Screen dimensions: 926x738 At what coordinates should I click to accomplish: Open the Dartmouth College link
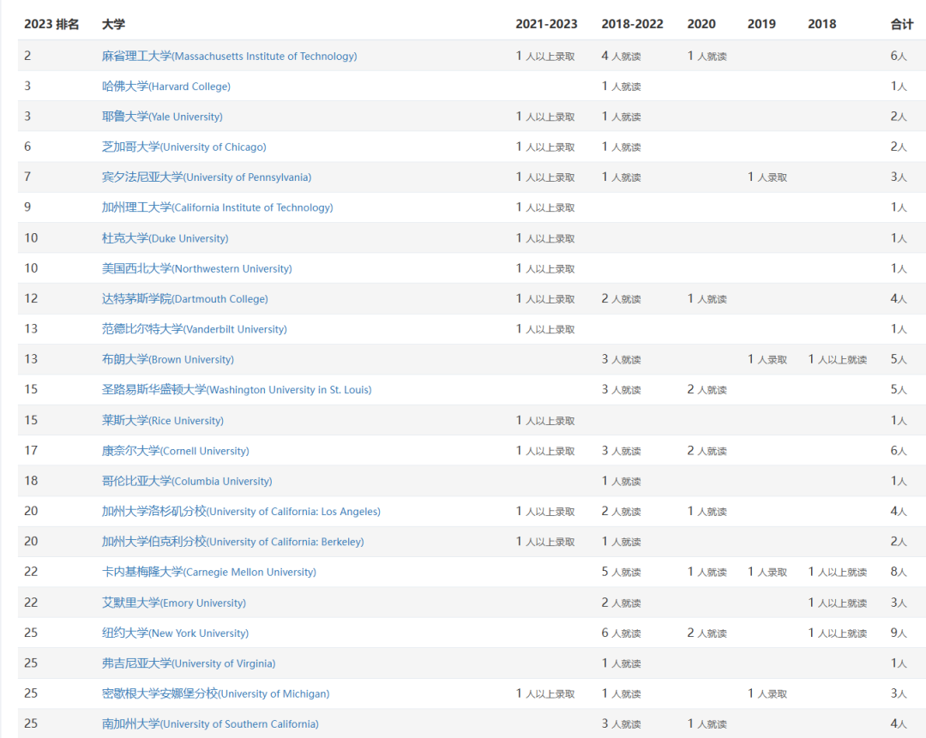pyautogui.click(x=185, y=299)
